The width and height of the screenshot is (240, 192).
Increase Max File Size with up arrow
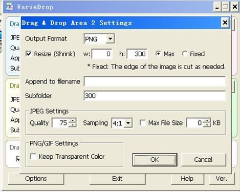click(207, 120)
